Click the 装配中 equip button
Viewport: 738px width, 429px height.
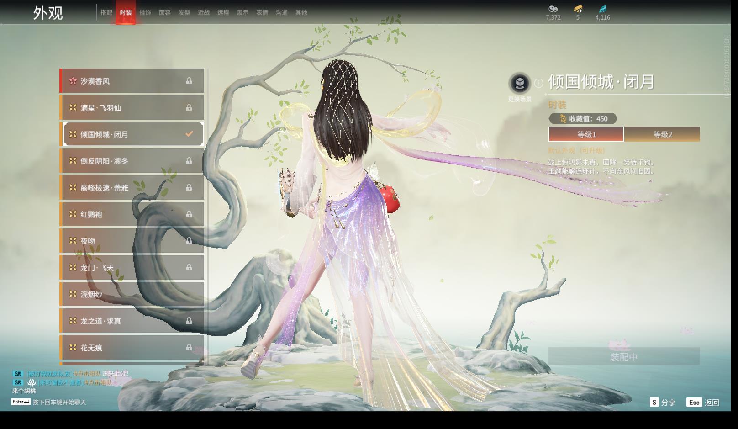(x=624, y=356)
